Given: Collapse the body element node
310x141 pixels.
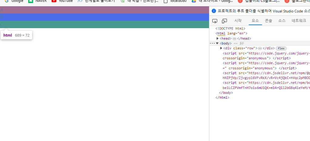Looking at the screenshot, I should pyautogui.click(x=217, y=43).
